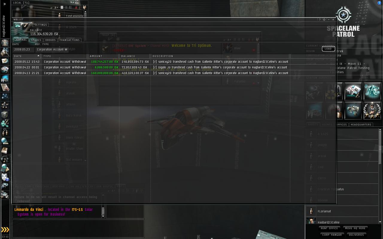Click the help question mark on Wallet window
Image resolution: width=383 pixels, height=239 pixels.
(320, 20)
